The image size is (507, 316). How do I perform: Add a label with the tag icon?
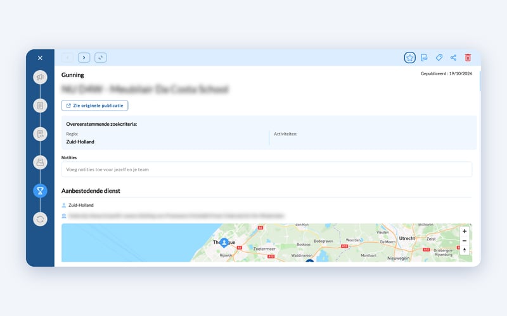coord(439,58)
